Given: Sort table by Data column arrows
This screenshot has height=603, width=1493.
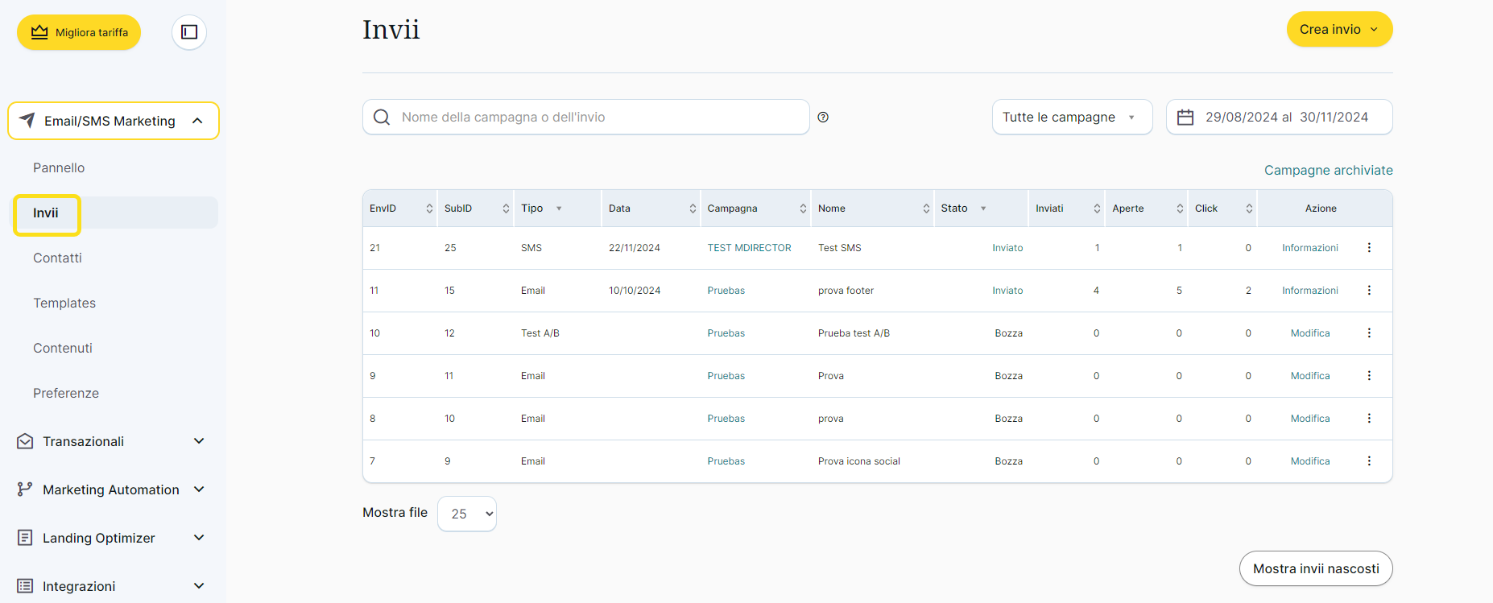Looking at the screenshot, I should tap(693, 209).
